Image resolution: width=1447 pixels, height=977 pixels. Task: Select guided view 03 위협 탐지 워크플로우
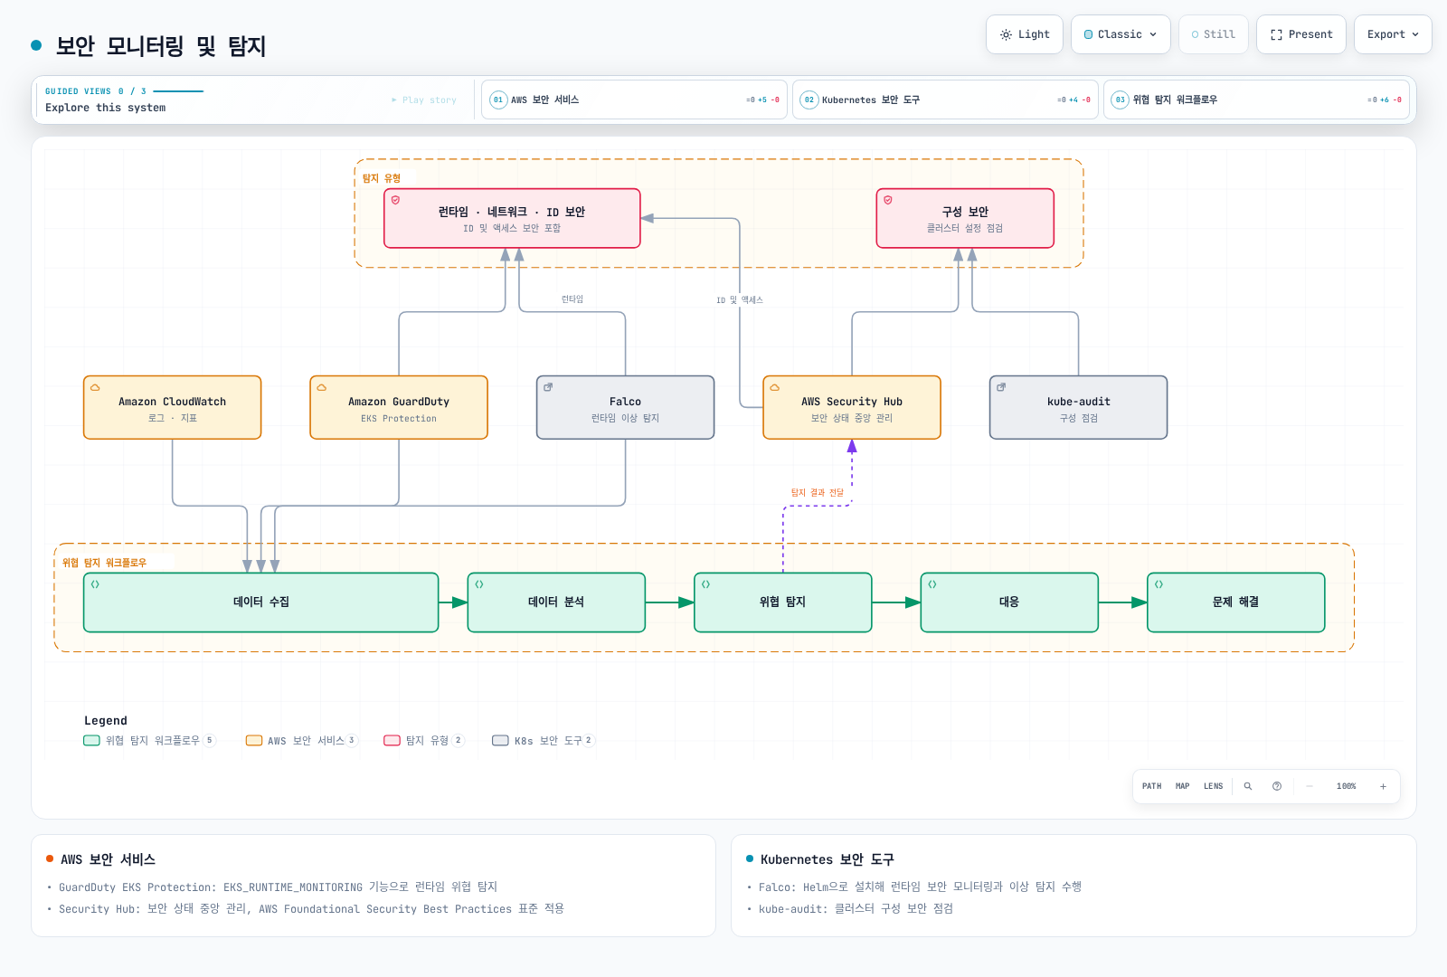pos(1256,100)
